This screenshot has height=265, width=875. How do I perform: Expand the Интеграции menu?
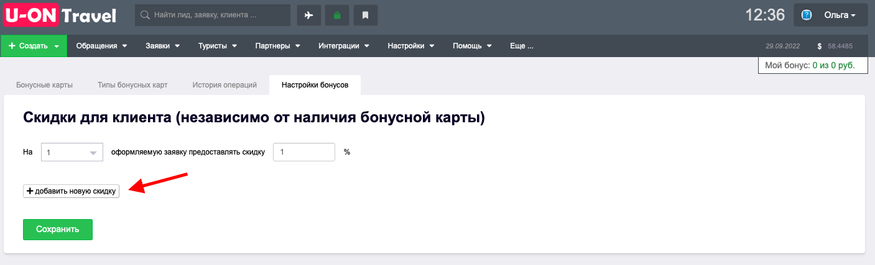tap(344, 46)
